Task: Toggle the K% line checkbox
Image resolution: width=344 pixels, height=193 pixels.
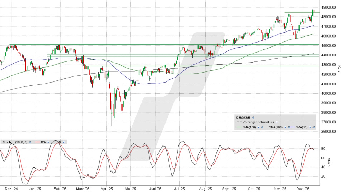Action: pos(64,142)
